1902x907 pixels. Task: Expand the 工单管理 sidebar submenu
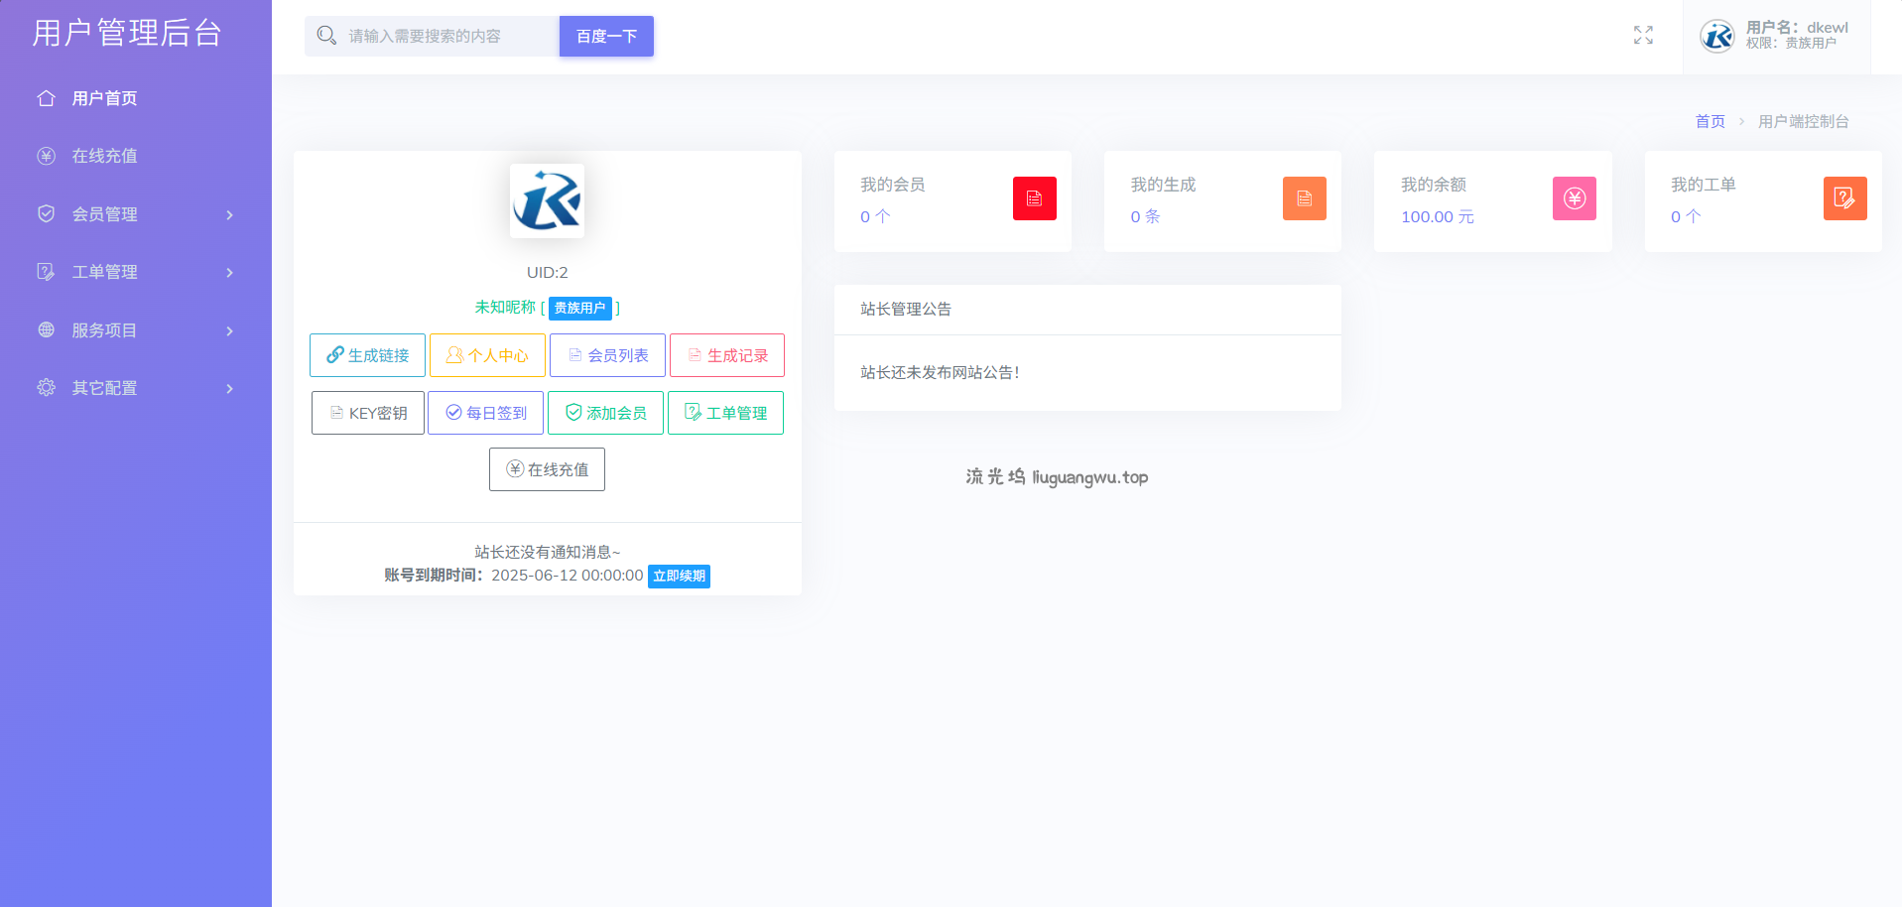[x=135, y=272]
